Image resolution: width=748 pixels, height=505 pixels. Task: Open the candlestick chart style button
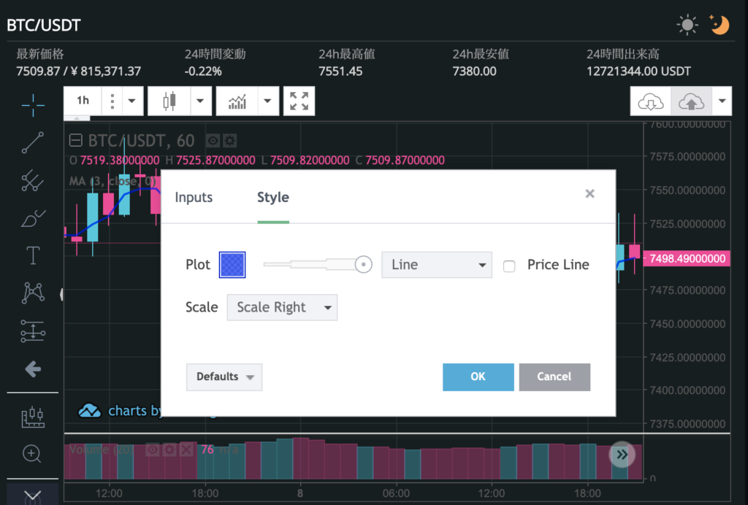tap(169, 101)
